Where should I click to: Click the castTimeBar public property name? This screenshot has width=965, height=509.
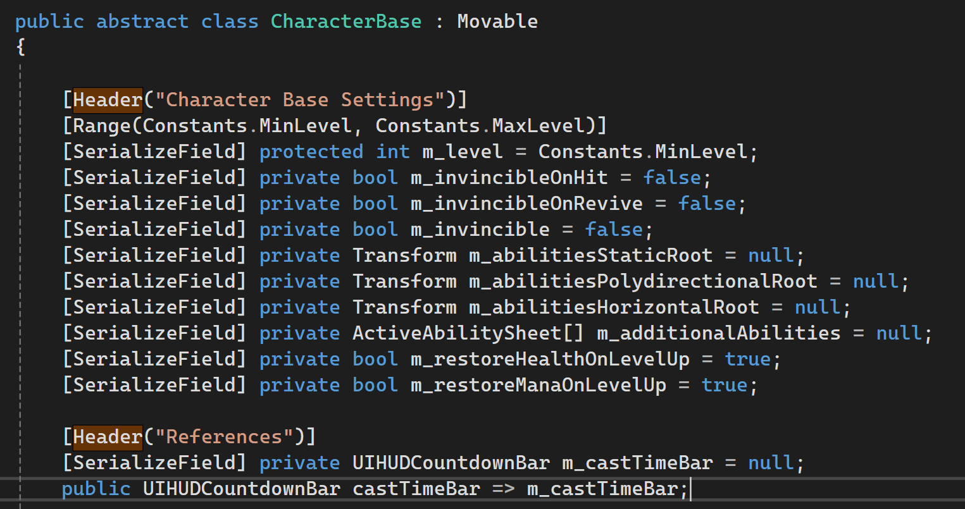(x=416, y=489)
